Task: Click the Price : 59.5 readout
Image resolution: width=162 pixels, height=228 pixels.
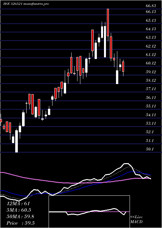Action: point(21,223)
